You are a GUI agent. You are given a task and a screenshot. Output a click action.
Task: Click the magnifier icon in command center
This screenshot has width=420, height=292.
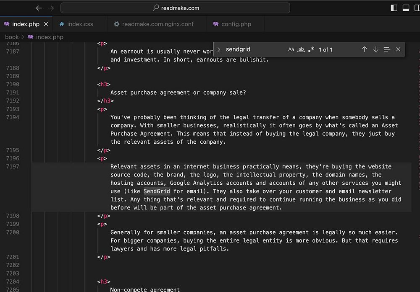[x=156, y=8]
